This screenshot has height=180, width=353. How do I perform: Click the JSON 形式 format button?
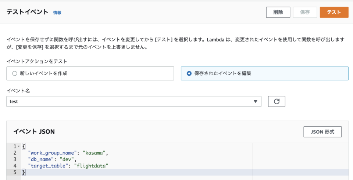coord(322,132)
